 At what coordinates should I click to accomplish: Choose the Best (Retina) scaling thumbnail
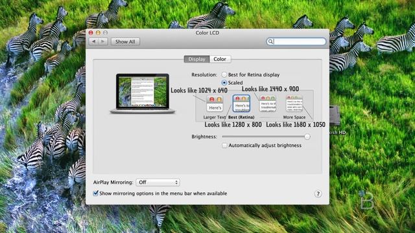(241, 104)
